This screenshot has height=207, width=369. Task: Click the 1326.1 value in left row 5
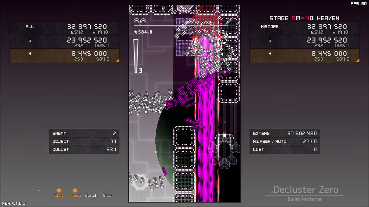pyautogui.click(x=102, y=46)
